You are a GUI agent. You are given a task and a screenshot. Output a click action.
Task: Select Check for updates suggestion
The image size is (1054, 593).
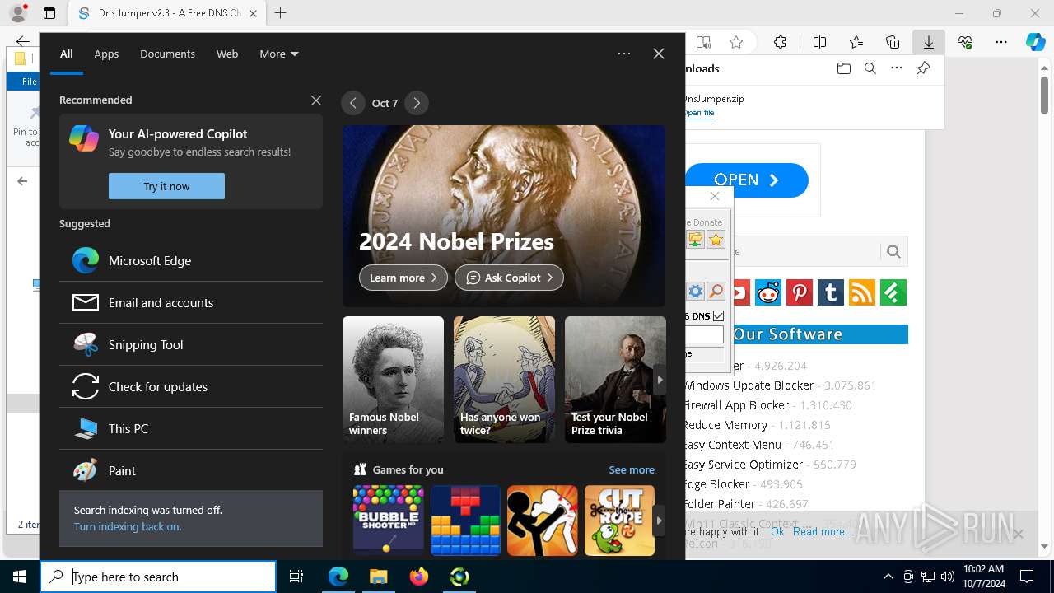coord(191,386)
